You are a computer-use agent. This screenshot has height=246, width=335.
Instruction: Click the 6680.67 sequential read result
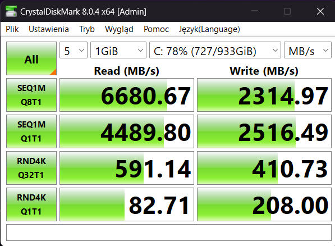[127, 95]
